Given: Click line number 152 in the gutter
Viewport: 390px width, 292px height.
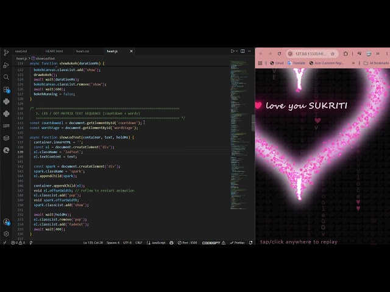Looking at the screenshot, I should click(x=20, y=215).
